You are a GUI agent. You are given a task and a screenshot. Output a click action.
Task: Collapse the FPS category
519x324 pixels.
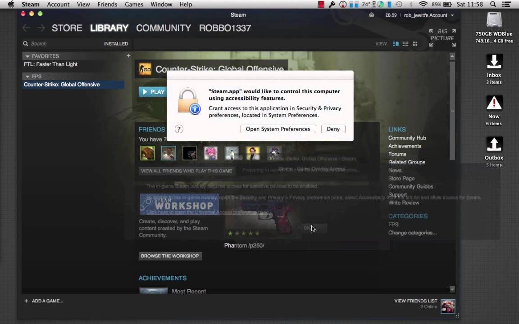pos(27,76)
